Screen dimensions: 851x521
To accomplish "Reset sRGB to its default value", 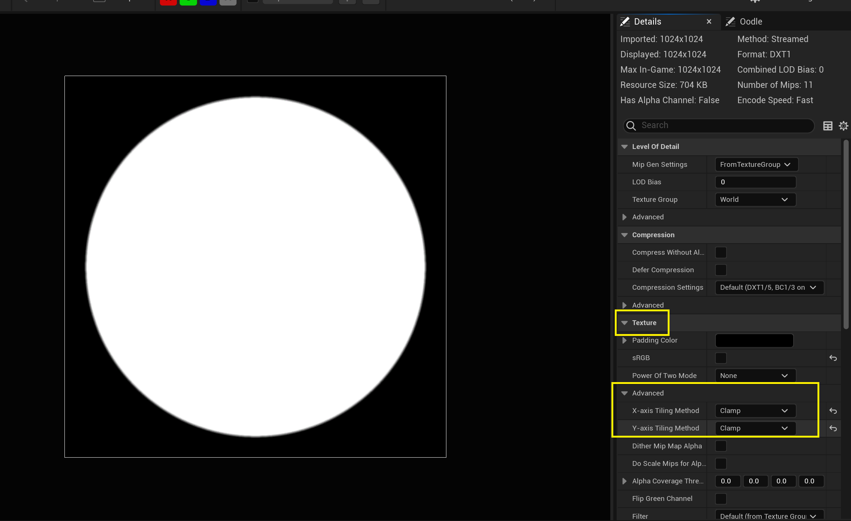I will coord(833,358).
